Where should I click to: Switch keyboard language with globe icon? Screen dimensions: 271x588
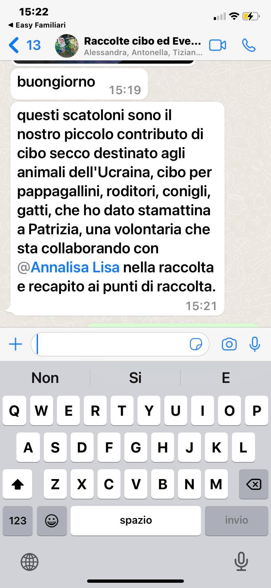coord(29,561)
